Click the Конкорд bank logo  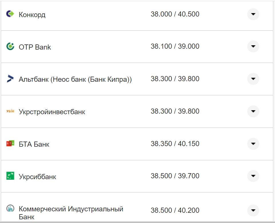(x=10, y=13)
